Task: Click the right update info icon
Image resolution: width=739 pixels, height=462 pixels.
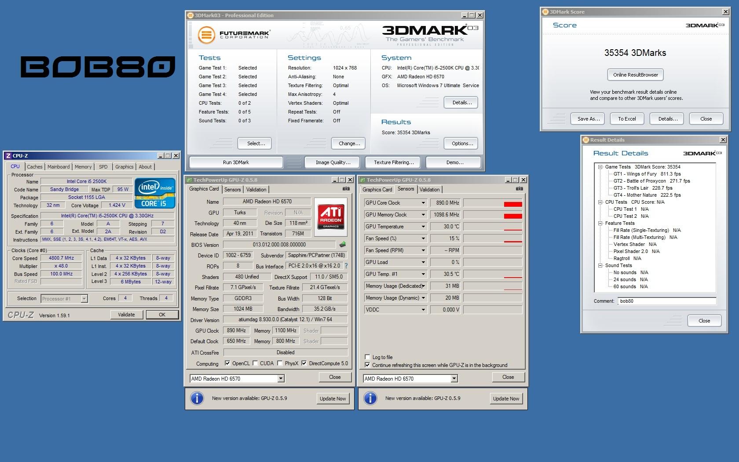Action: click(x=370, y=398)
